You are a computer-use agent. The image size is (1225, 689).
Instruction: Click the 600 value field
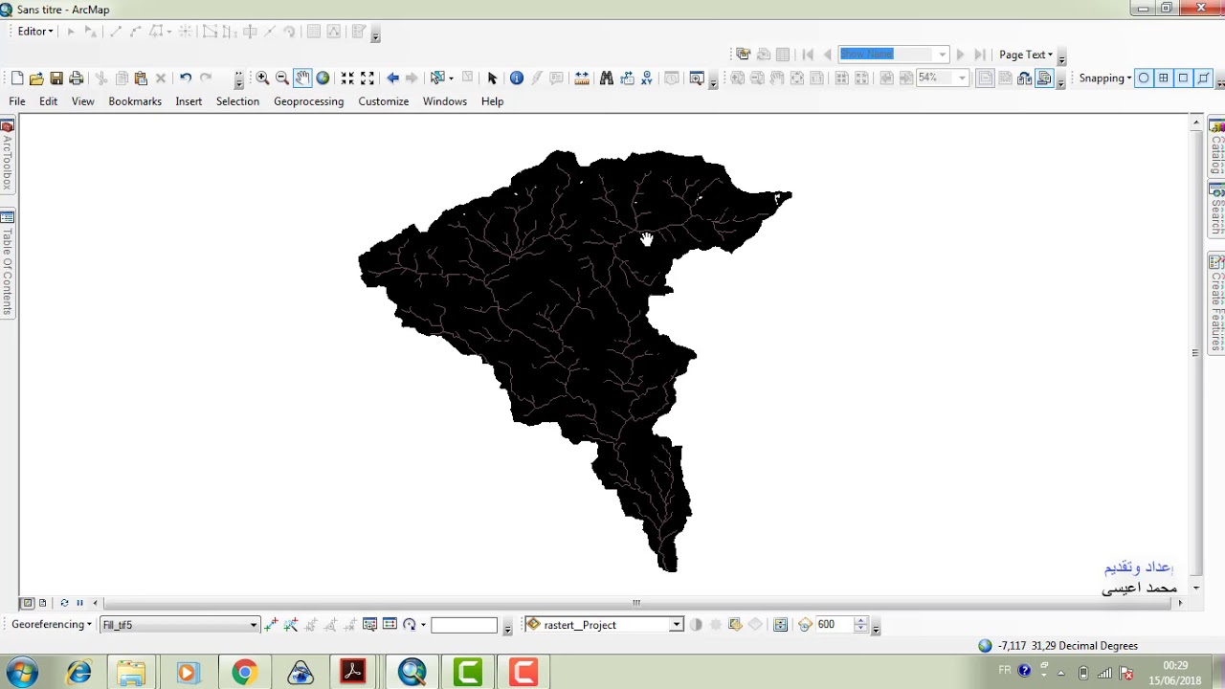(833, 625)
